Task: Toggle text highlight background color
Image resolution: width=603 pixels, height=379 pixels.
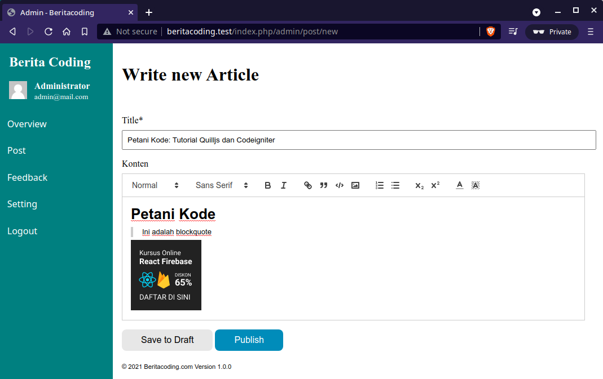Action: coord(475,185)
